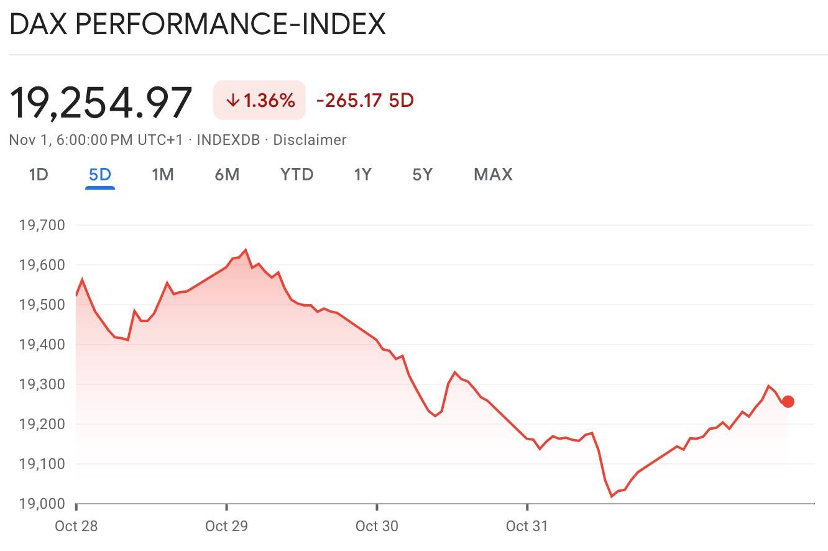Click the red endpoint dot on chart
Screen dimensions: 828x551
[x=788, y=402]
